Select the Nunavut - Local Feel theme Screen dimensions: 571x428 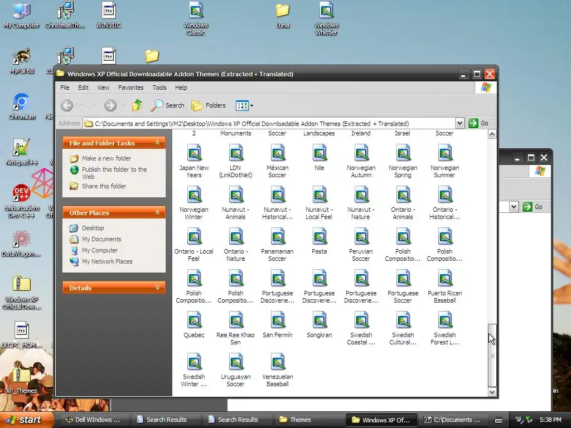[x=320, y=202]
